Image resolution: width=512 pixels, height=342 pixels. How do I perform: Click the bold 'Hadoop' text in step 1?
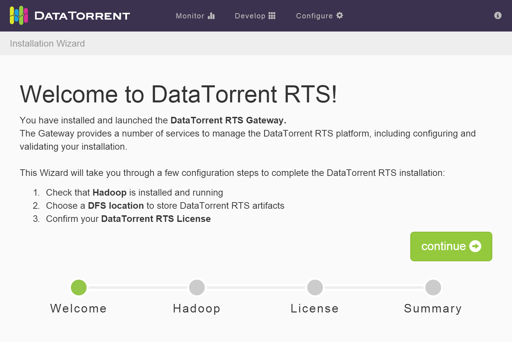[x=110, y=193]
